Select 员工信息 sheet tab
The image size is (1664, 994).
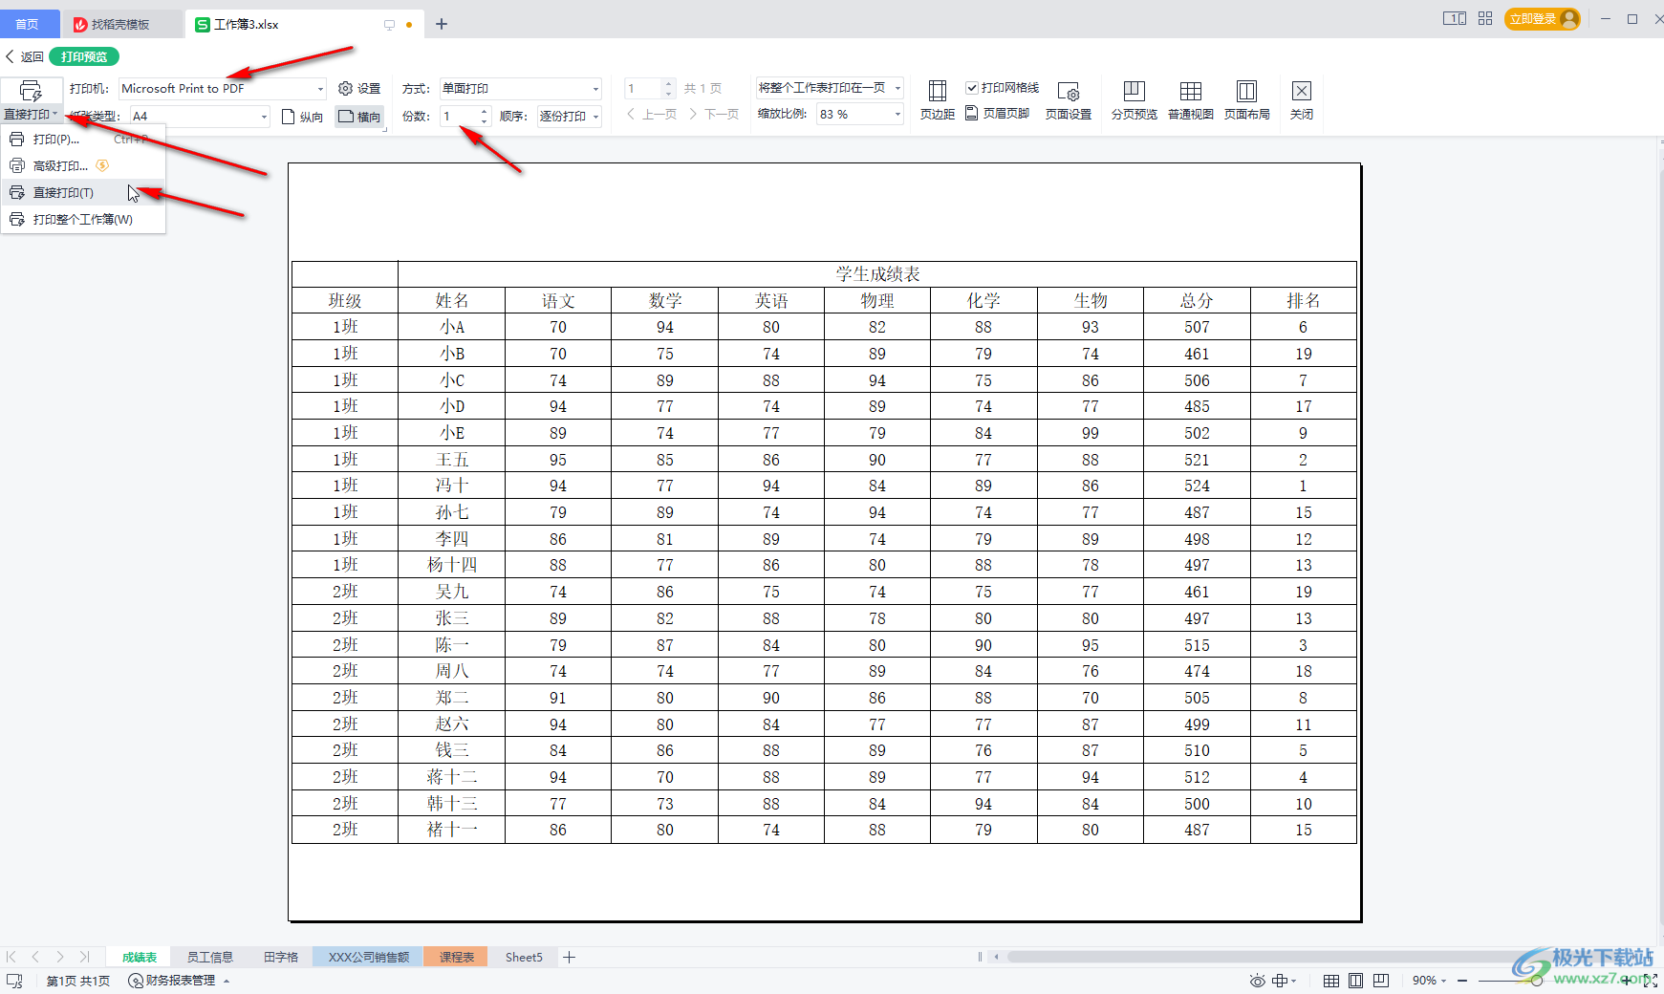(x=209, y=958)
